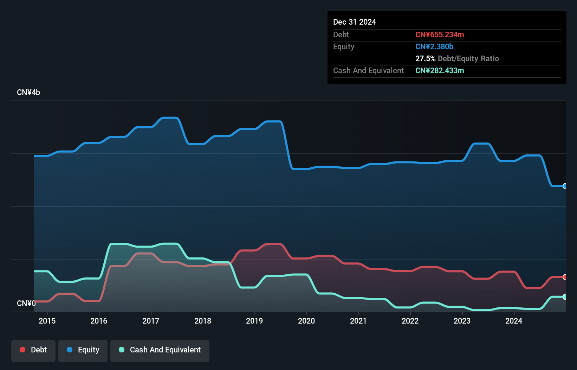
Task: Click the blue Equity legend dot
Action: (x=70, y=350)
